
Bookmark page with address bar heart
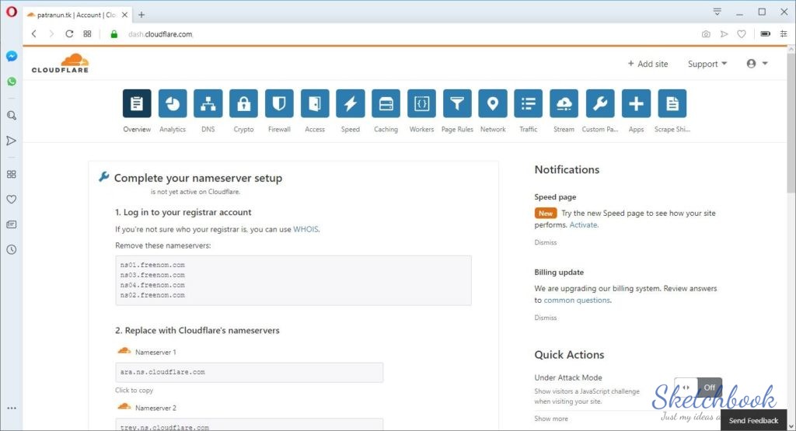coord(742,34)
